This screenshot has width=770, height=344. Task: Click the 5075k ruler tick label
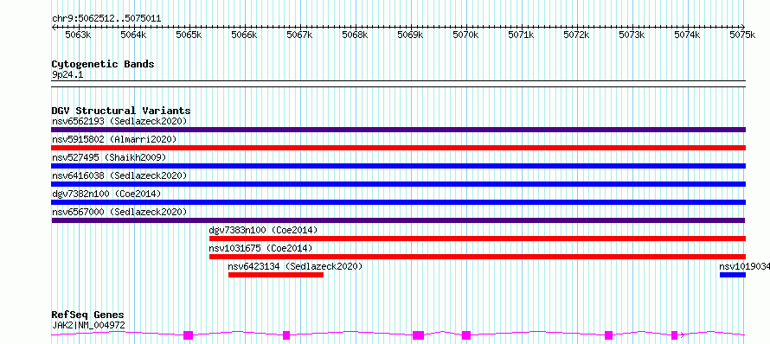(x=742, y=35)
